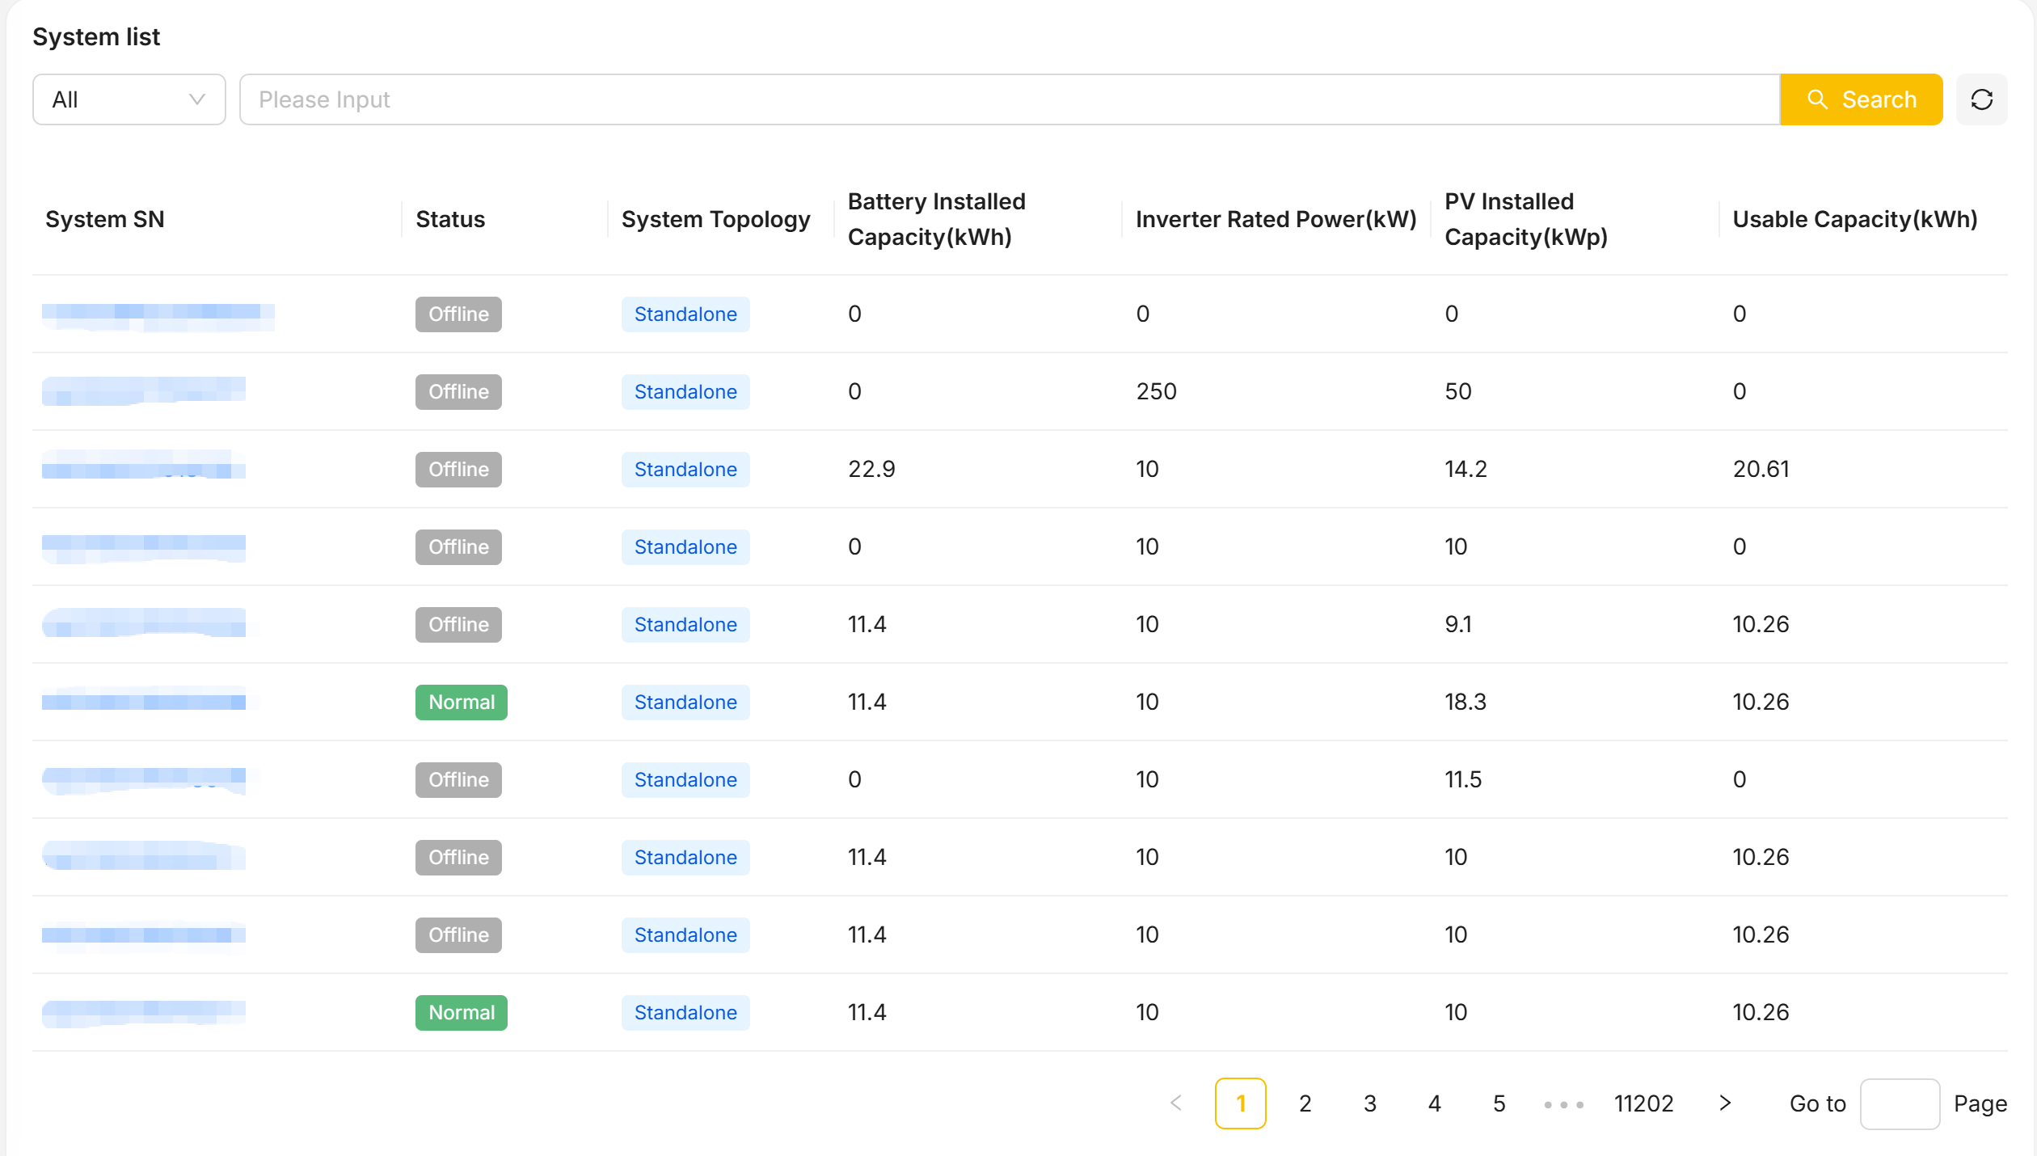Jump to last page 11202
Viewport: 2037px width, 1156px height.
(1643, 1103)
